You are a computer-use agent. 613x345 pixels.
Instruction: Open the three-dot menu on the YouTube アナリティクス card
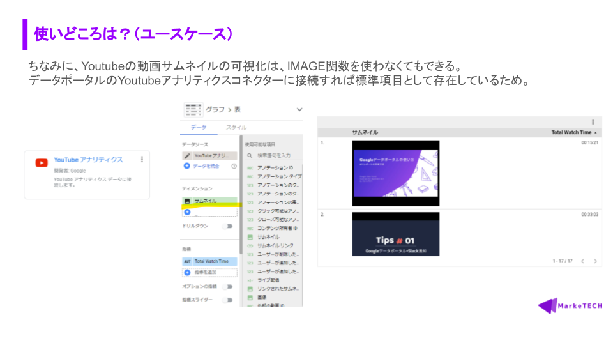tap(142, 159)
